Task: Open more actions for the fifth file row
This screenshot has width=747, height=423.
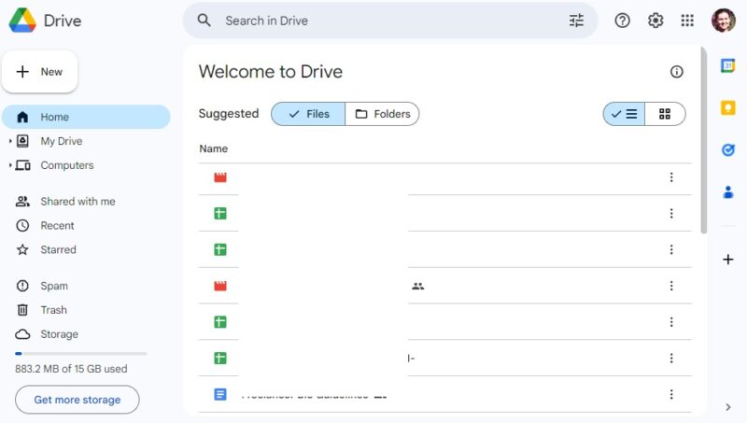Action: click(x=671, y=322)
